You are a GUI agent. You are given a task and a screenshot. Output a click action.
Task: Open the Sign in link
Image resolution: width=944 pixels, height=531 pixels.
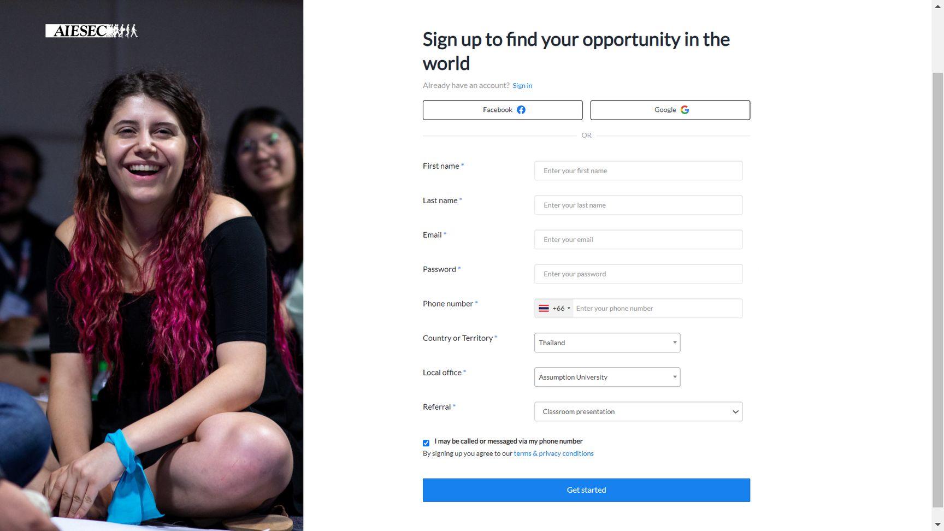coord(522,86)
